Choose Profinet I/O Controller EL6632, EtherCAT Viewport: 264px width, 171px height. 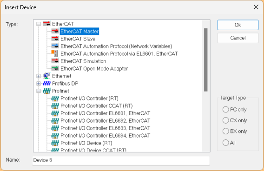point(105,121)
